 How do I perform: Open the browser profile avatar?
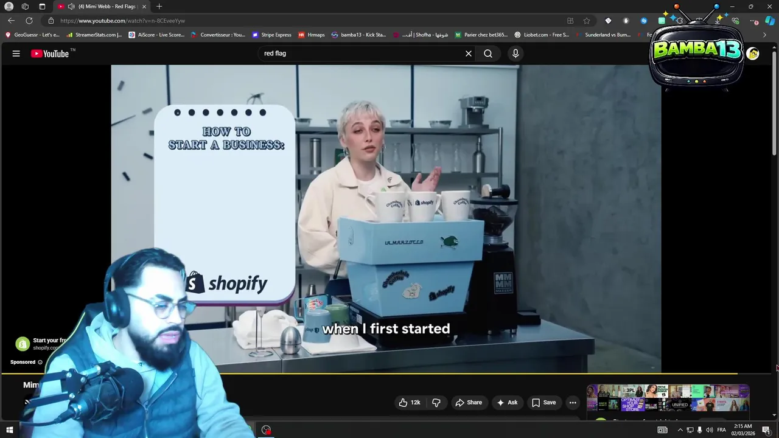click(x=9, y=6)
